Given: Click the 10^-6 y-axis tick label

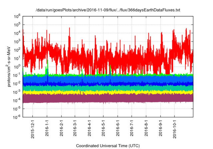Looking at the screenshot, I should (17, 117).
